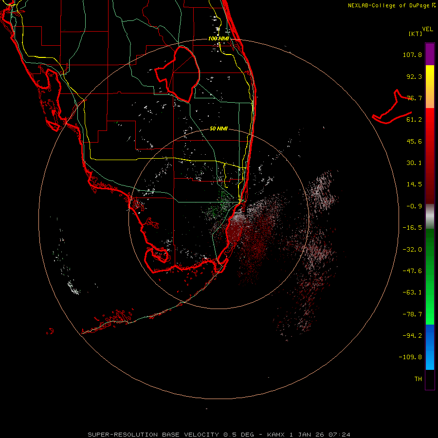Screen dimensions: 438x438
Task: Click the TH threshold label
Action: (418, 379)
